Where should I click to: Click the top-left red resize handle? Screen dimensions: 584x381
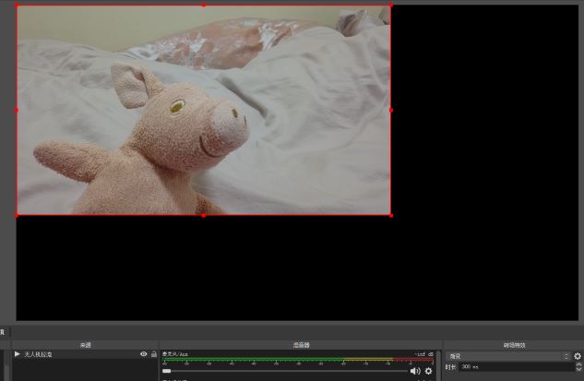click(17, 6)
